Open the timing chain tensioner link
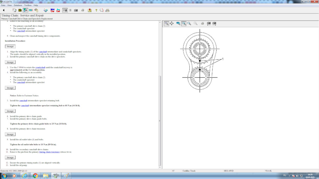319x179 pixels. point(49,152)
